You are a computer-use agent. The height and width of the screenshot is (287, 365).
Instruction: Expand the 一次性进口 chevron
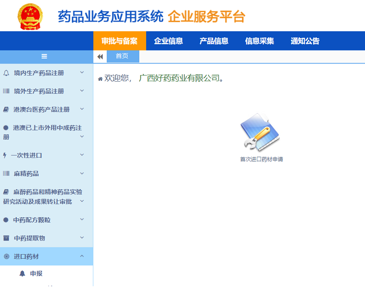point(82,155)
